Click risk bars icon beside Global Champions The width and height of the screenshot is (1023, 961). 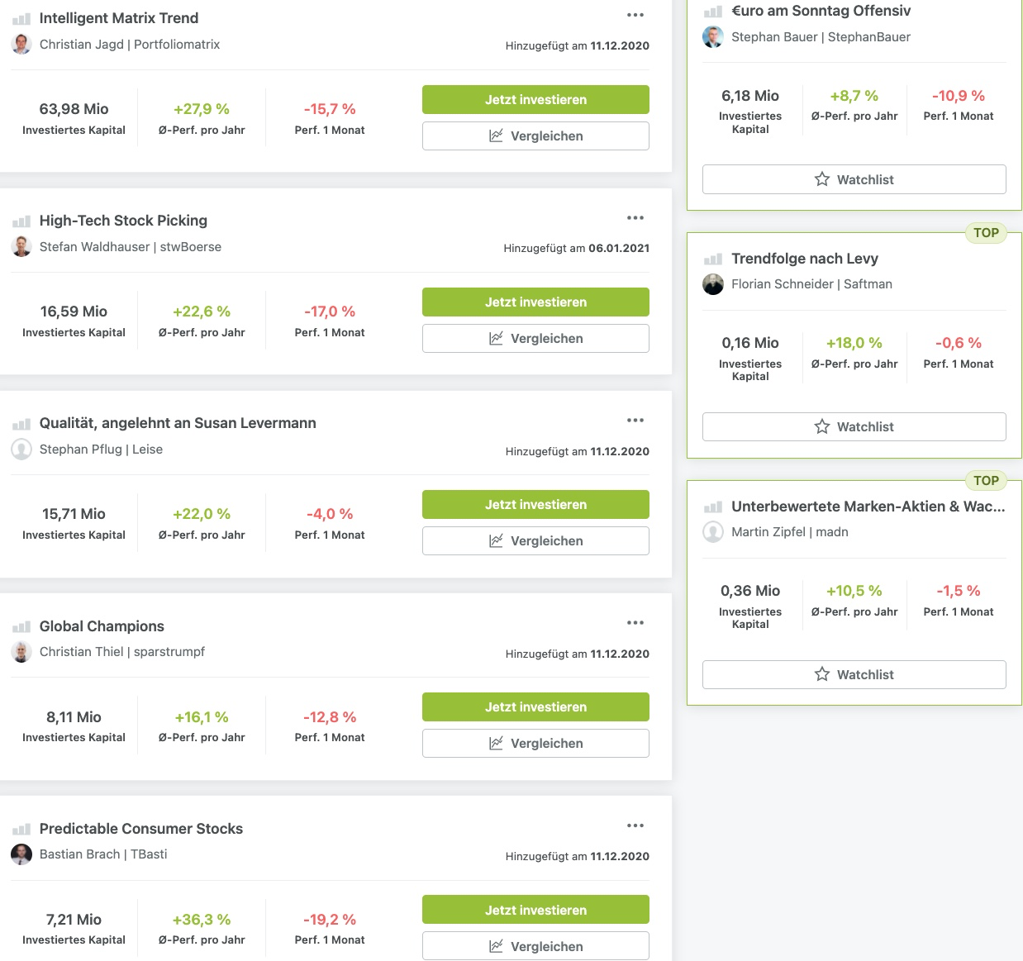[x=21, y=627]
